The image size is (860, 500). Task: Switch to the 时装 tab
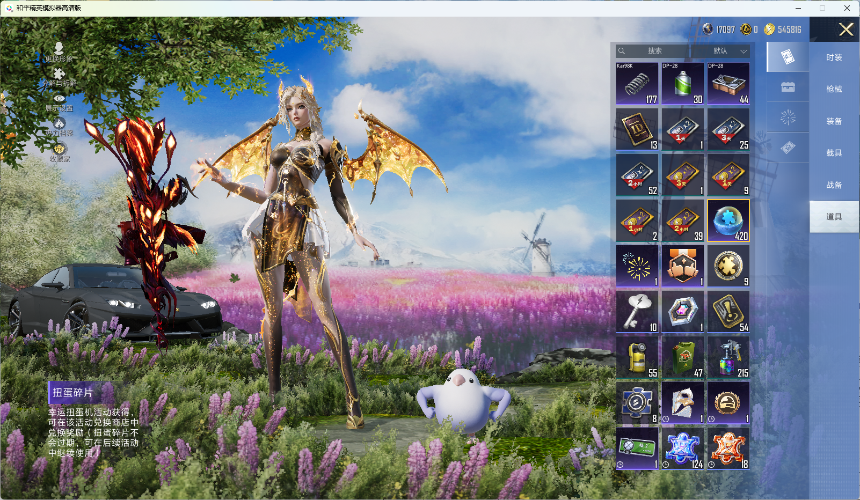click(x=834, y=57)
